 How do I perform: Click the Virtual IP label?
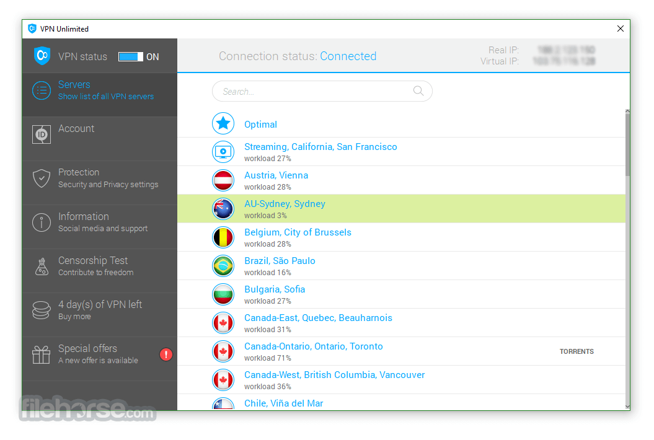click(500, 61)
